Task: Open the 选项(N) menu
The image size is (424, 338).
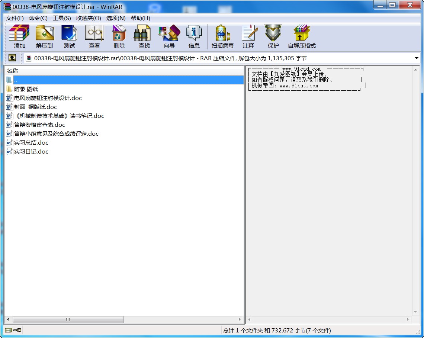Action: tap(116, 18)
